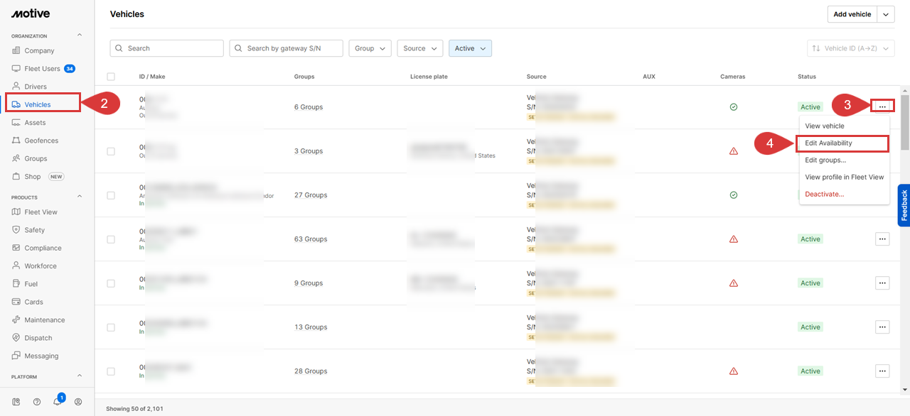
Task: Select the checkbox for the 63 Groups vehicle
Action: click(111, 239)
